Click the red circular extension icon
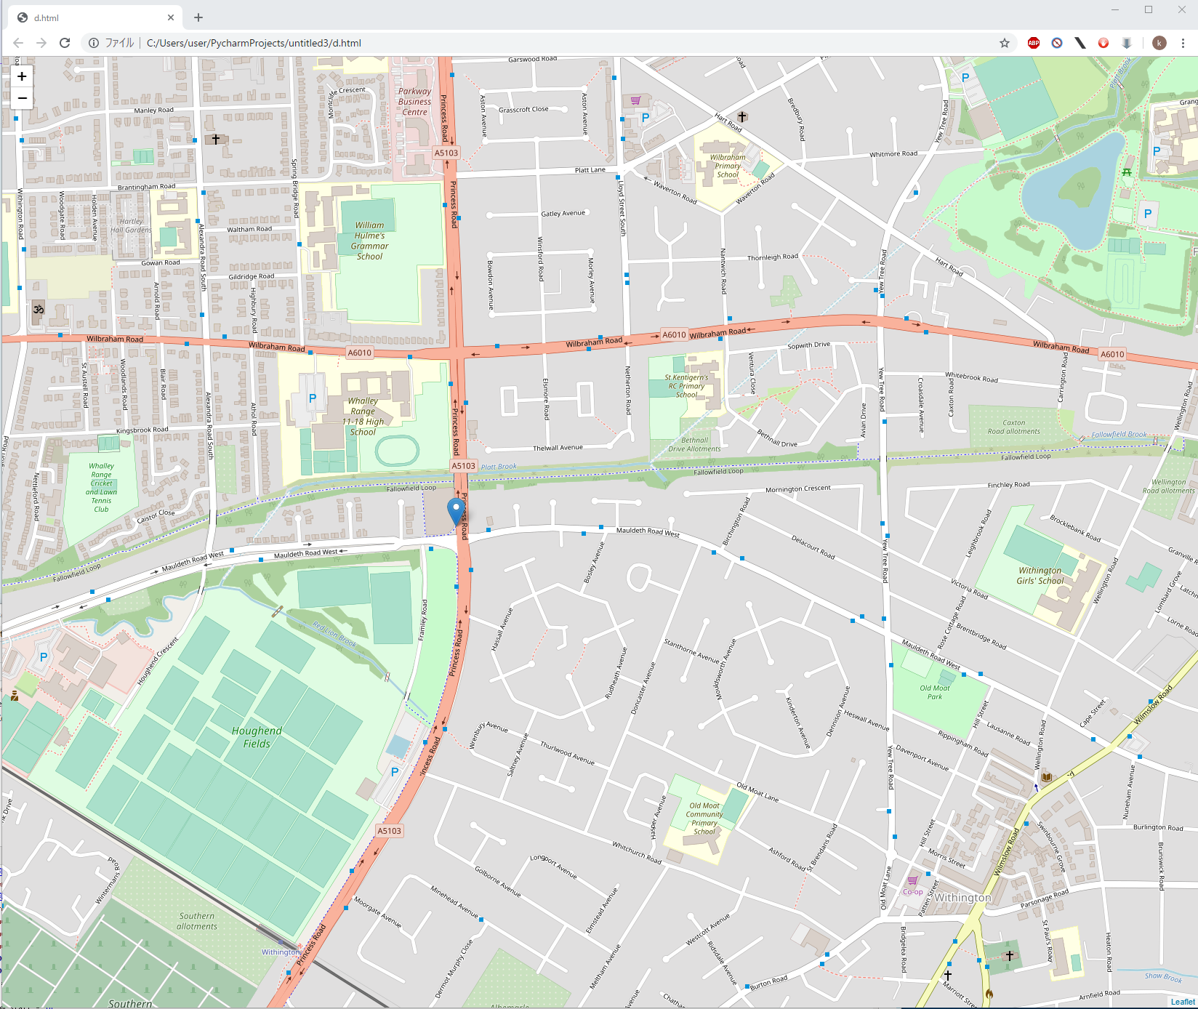Image resolution: width=1198 pixels, height=1009 pixels. (x=1103, y=43)
